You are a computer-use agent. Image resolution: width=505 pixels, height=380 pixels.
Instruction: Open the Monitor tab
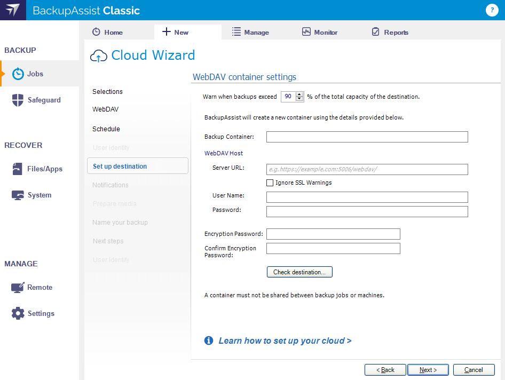click(x=320, y=32)
